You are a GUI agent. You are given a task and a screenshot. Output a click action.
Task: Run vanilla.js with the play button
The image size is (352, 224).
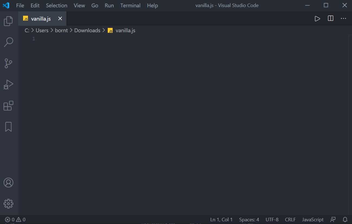[317, 18]
